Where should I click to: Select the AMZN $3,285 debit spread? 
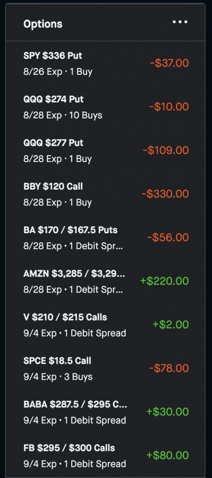click(105, 281)
